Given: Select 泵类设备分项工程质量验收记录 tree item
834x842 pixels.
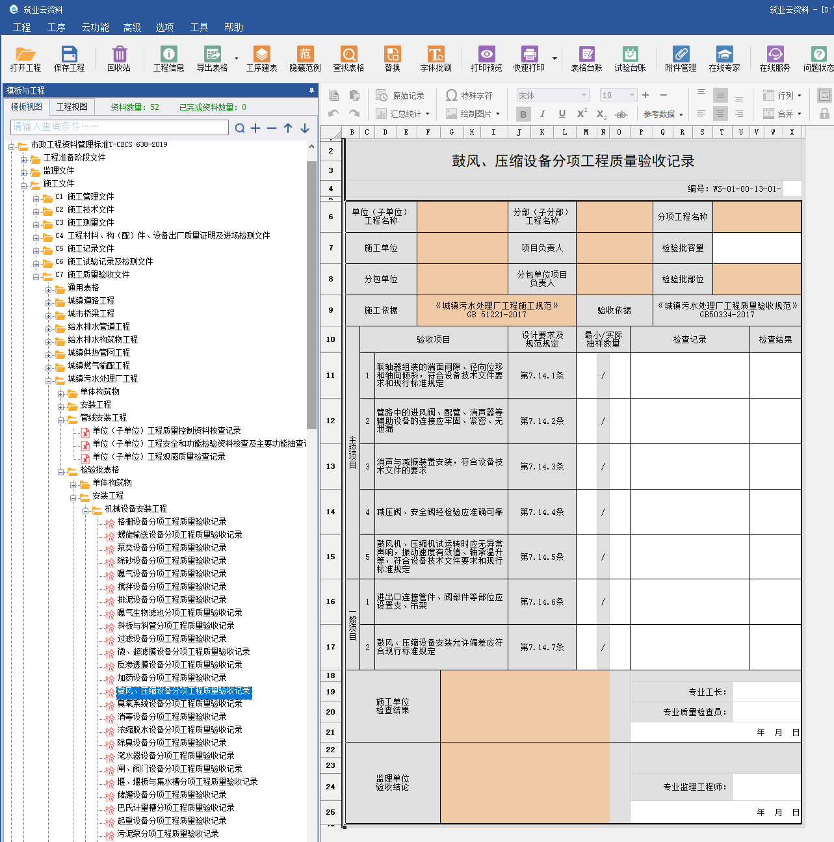Looking at the screenshot, I should tap(172, 547).
